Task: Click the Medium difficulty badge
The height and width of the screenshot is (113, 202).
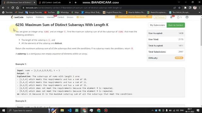Action: pos(179,58)
